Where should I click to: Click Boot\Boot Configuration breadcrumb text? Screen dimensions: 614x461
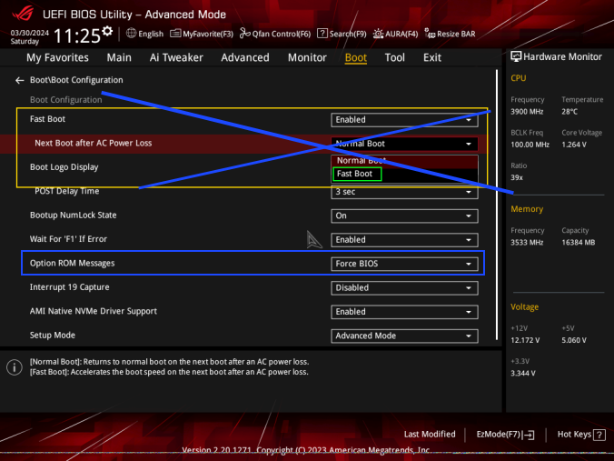[76, 80]
